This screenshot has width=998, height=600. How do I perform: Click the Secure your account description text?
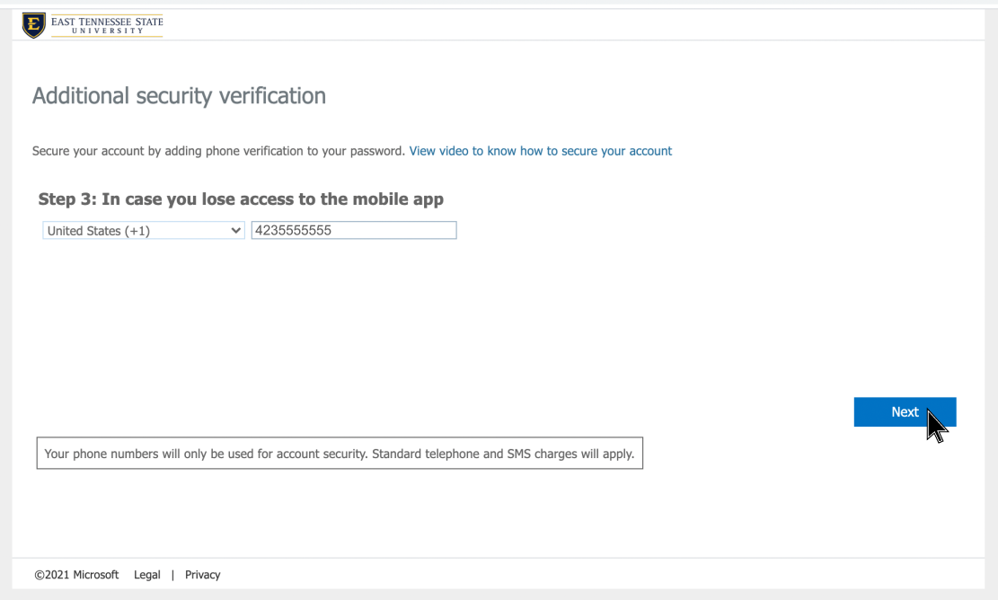[218, 151]
